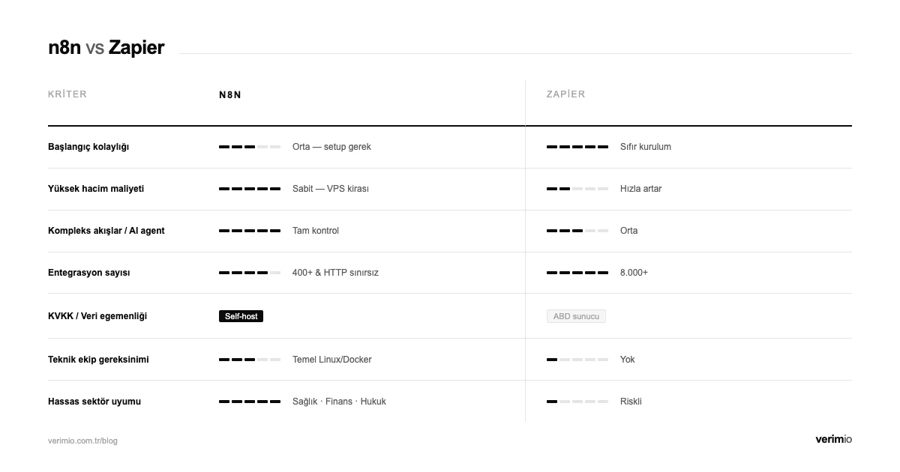Click the Self-host badge
Viewport: 900px width, 472px height.
241,316
